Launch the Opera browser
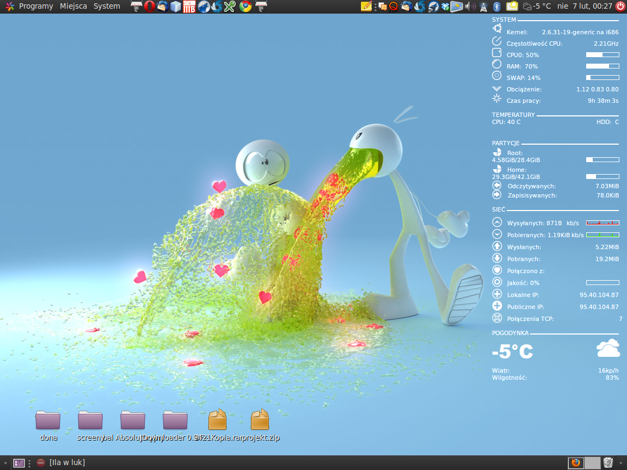Image resolution: width=627 pixels, height=470 pixels. (150, 7)
